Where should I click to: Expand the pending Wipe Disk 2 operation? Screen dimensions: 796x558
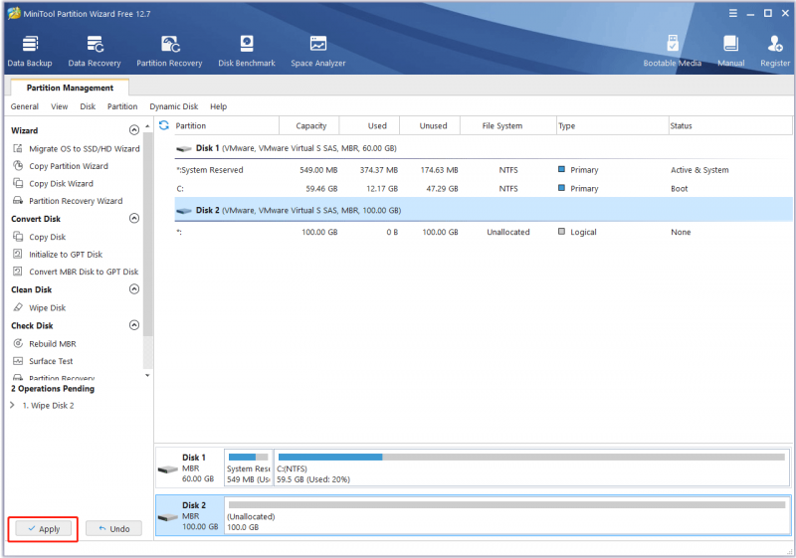coord(12,405)
